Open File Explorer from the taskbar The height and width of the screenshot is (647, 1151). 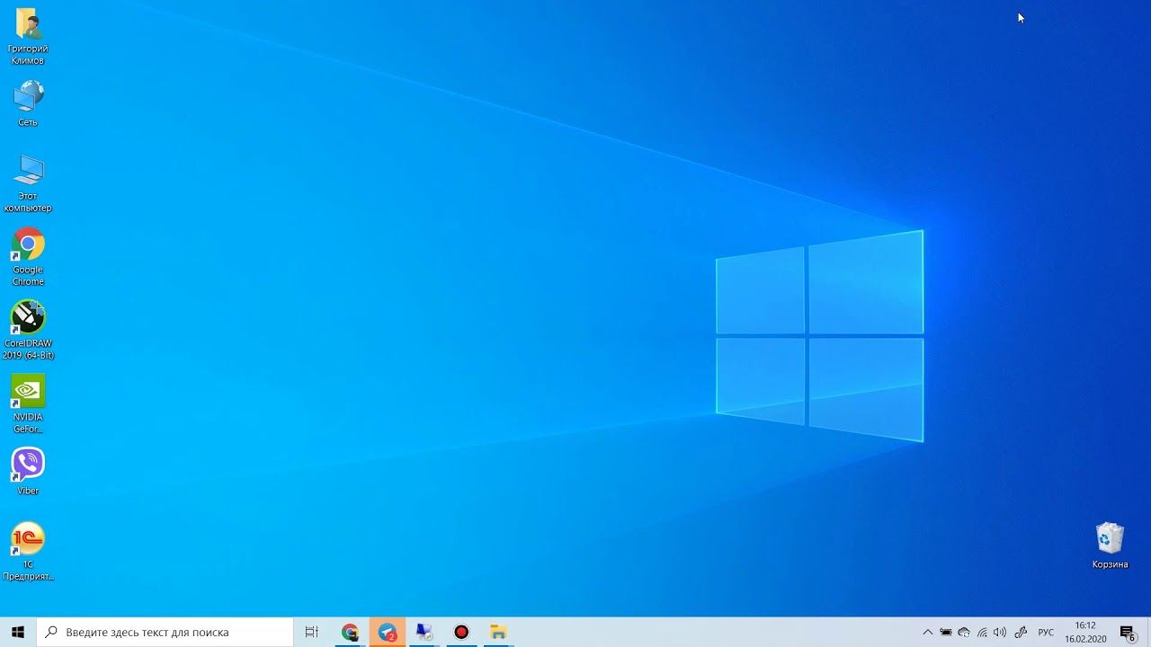pyautogui.click(x=498, y=633)
